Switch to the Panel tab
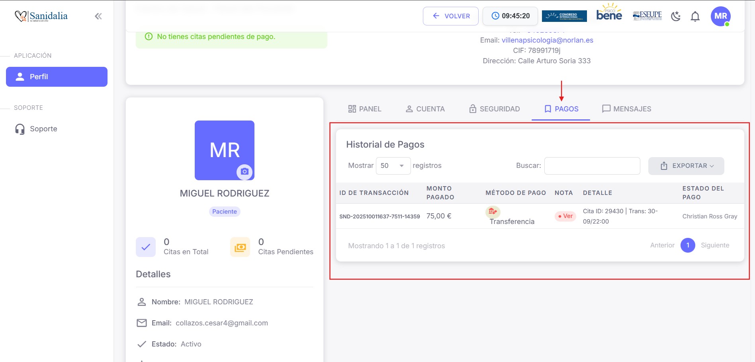 pos(365,109)
